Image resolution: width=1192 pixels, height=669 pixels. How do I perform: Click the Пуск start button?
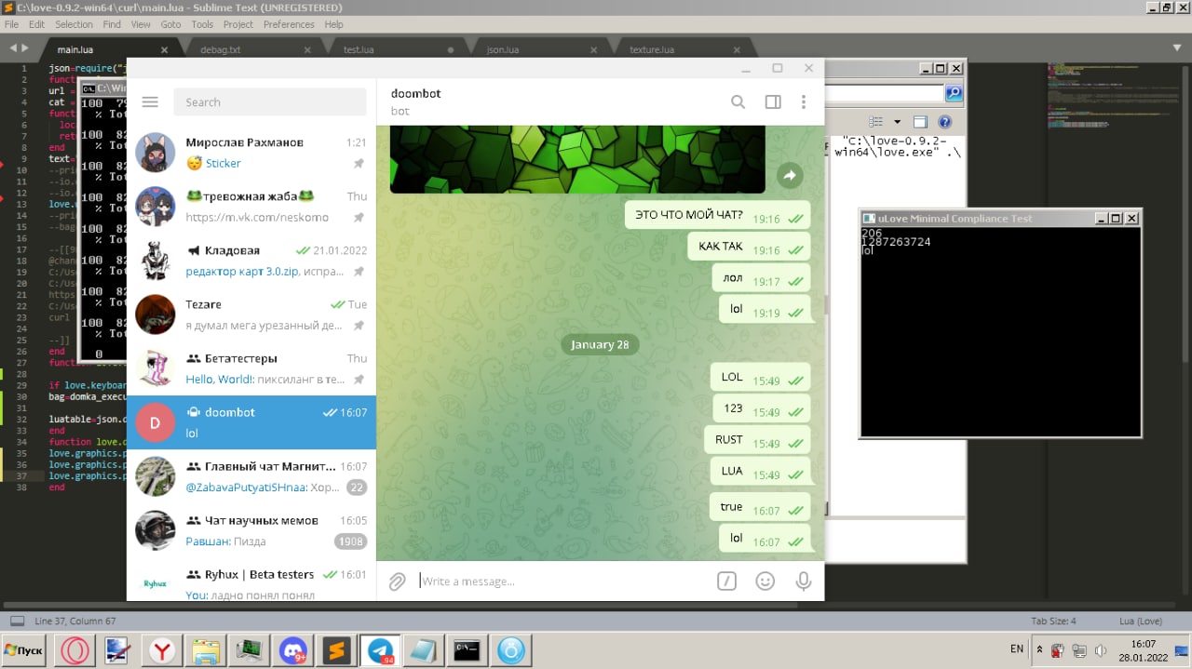tap(24, 649)
